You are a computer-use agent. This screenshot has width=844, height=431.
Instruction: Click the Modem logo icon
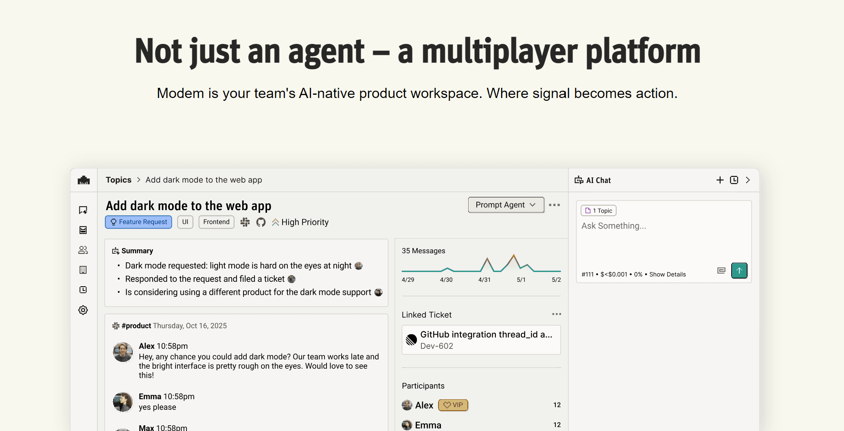click(84, 180)
